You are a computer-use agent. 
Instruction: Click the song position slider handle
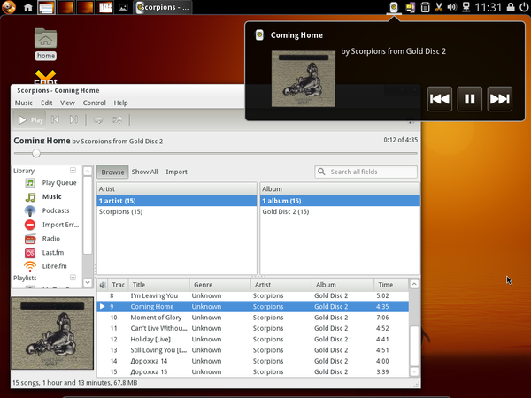click(x=36, y=153)
